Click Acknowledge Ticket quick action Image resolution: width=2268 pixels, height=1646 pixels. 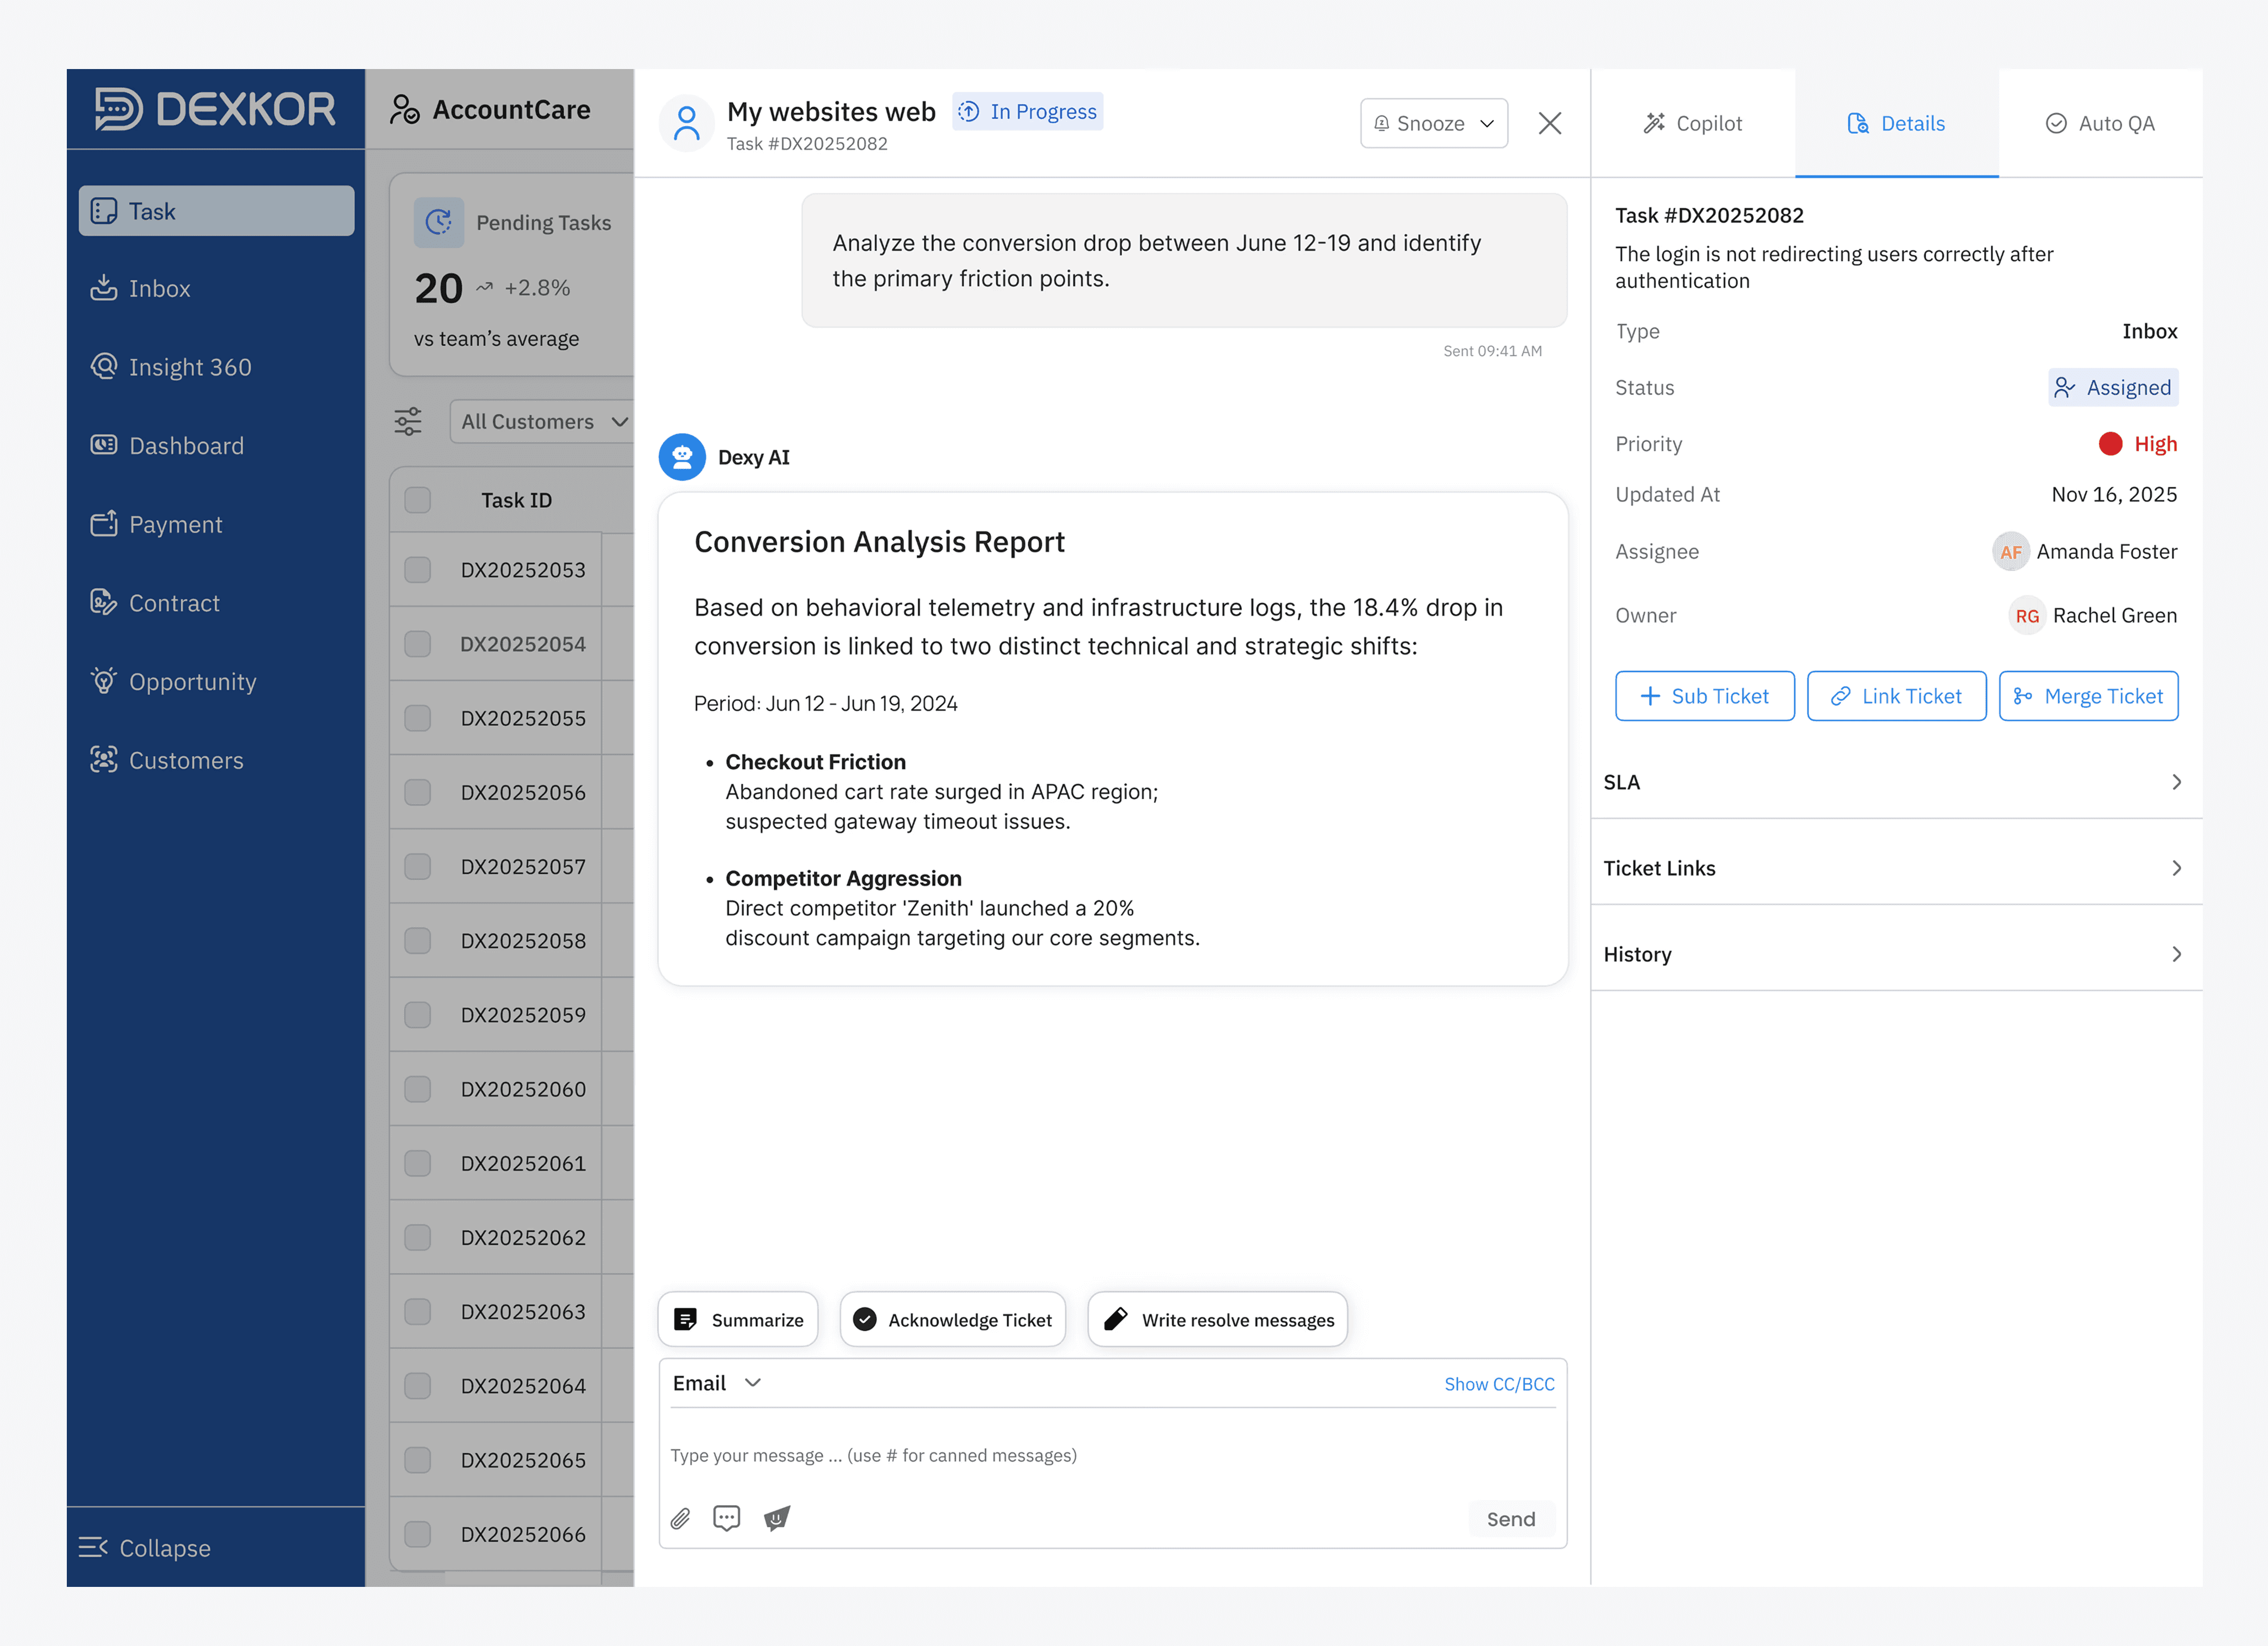click(952, 1320)
